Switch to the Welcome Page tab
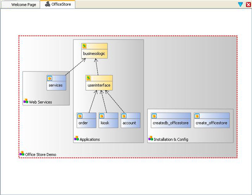Screen dimensions: 252x195 coord(23,5)
